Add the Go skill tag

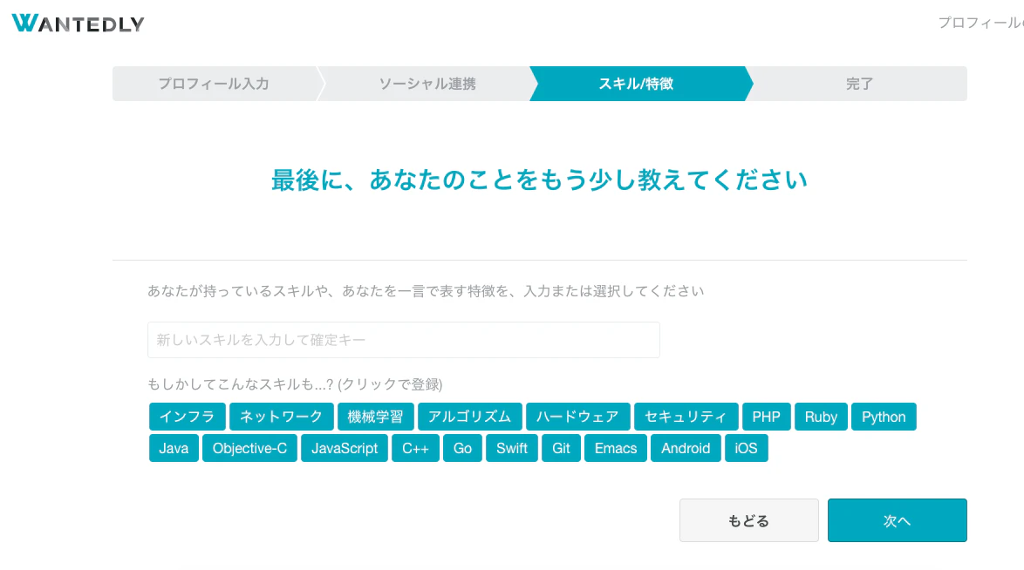click(x=462, y=448)
